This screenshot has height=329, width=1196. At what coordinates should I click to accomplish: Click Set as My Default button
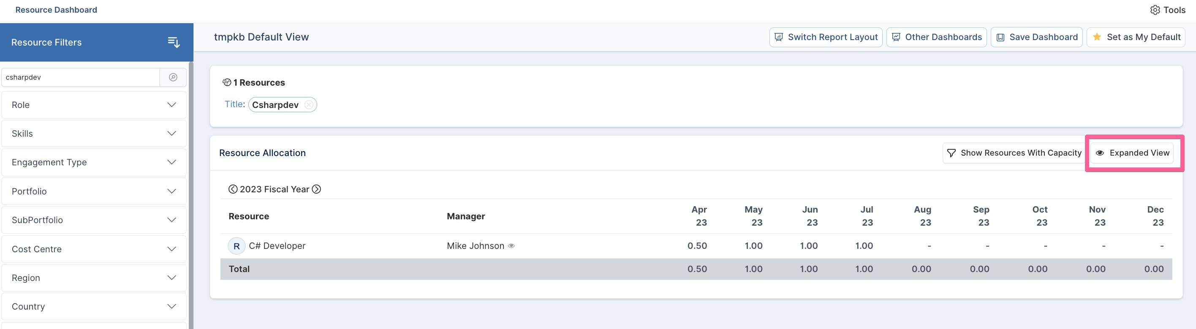point(1136,37)
